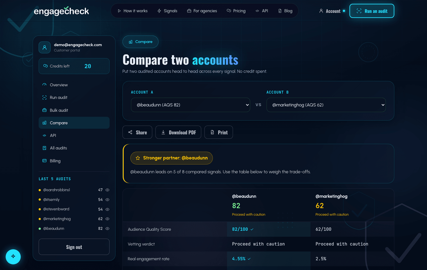The width and height of the screenshot is (427, 270).
Task: View sidebar @beaudunn audit via eye icon
Action: [107, 229]
